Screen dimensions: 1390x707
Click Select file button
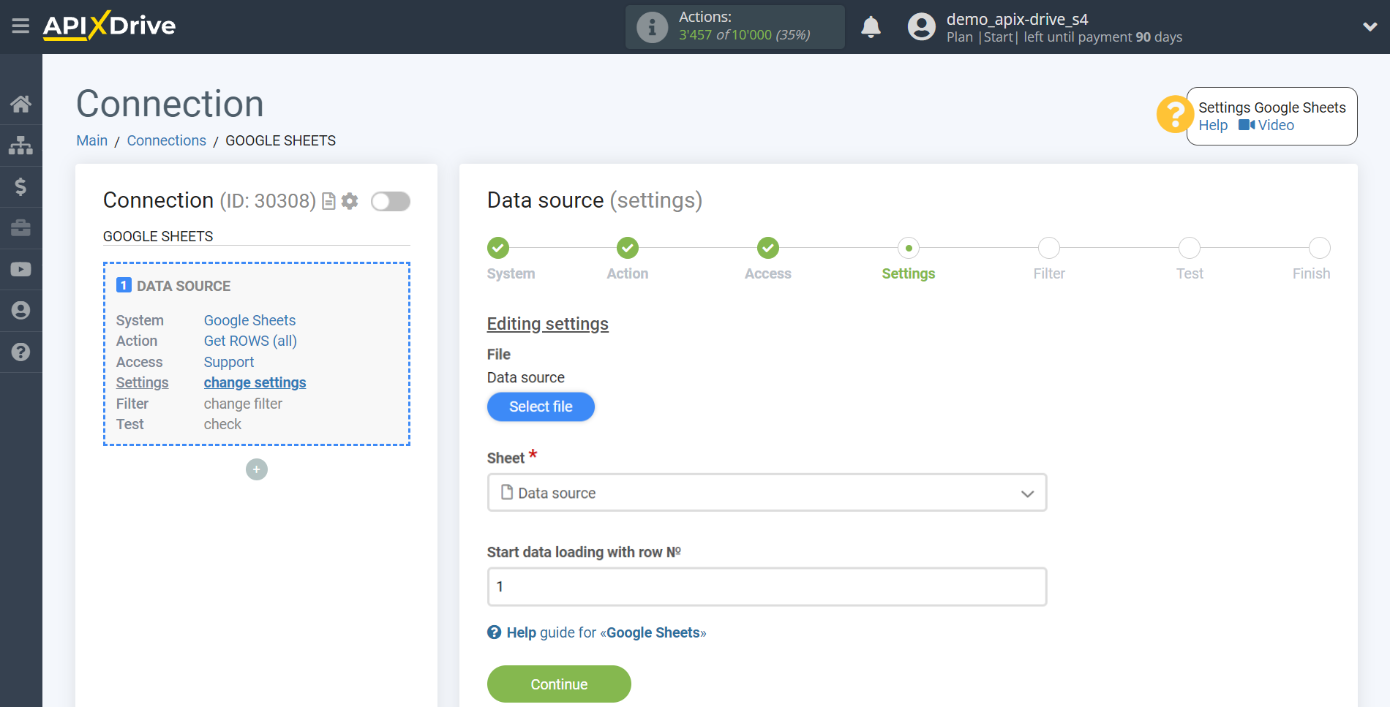(x=541, y=407)
